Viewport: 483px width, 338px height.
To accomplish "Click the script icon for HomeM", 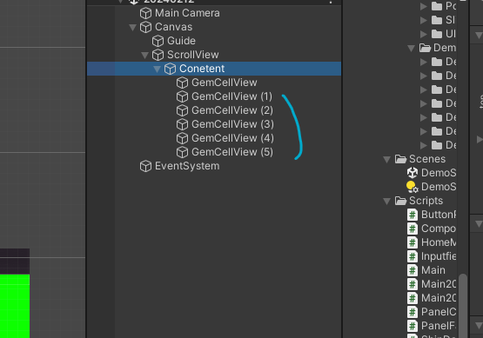I will tap(413, 242).
